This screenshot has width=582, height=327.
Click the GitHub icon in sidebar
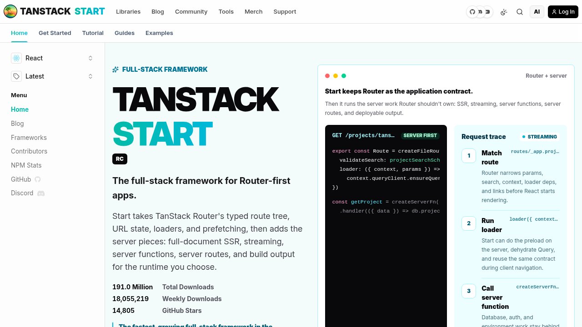coord(38,179)
